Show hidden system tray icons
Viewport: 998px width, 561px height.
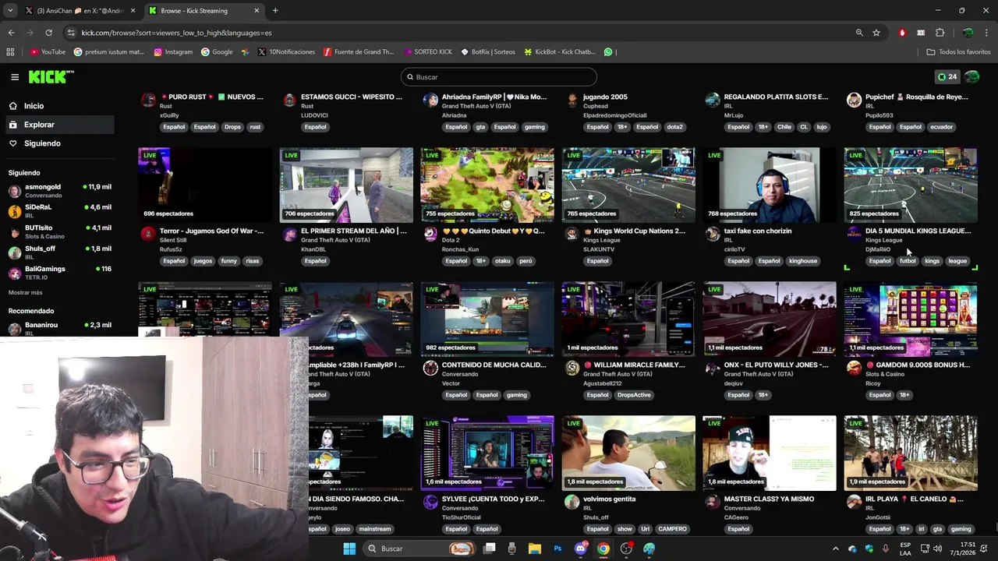coord(835,549)
